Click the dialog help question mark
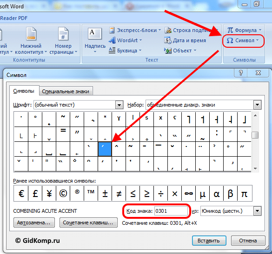Viewport: 272px width, 254px height. click(x=241, y=73)
